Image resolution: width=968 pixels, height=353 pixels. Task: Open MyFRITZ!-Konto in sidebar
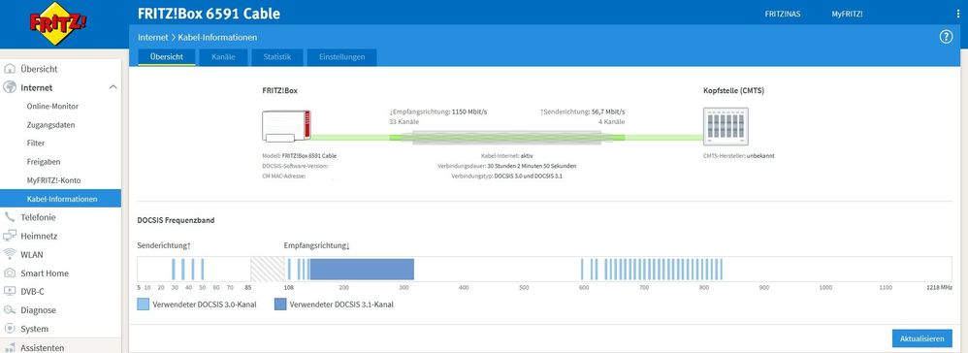[x=53, y=180]
